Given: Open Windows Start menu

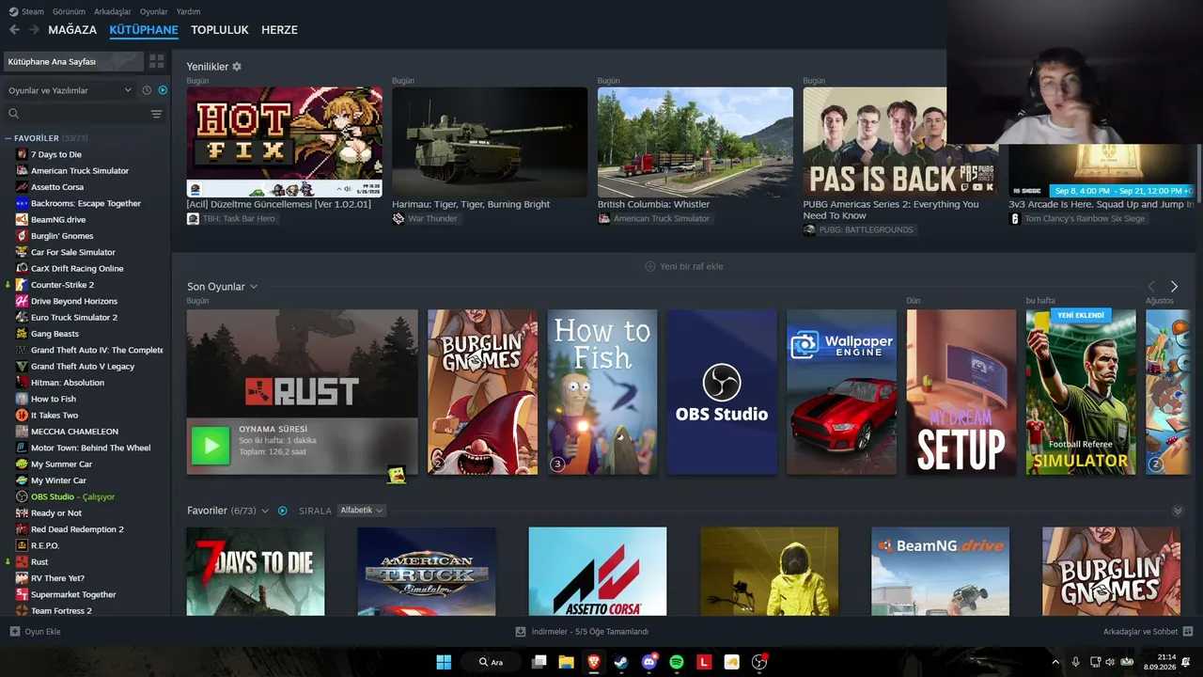Looking at the screenshot, I should point(444,662).
